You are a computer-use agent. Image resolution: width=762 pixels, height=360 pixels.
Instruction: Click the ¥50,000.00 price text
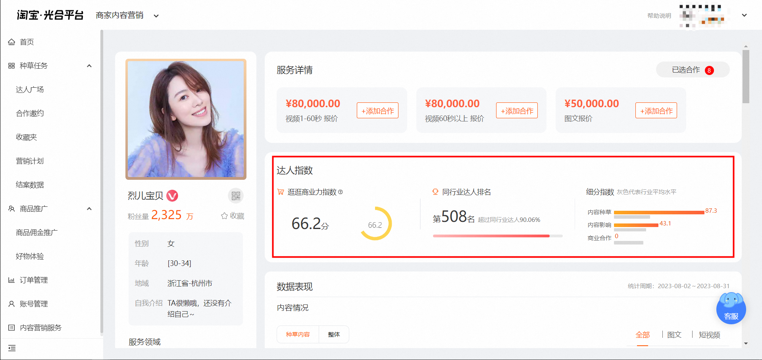[x=592, y=104]
